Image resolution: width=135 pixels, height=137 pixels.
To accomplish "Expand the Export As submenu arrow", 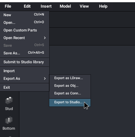I will pyautogui.click(x=45, y=79).
